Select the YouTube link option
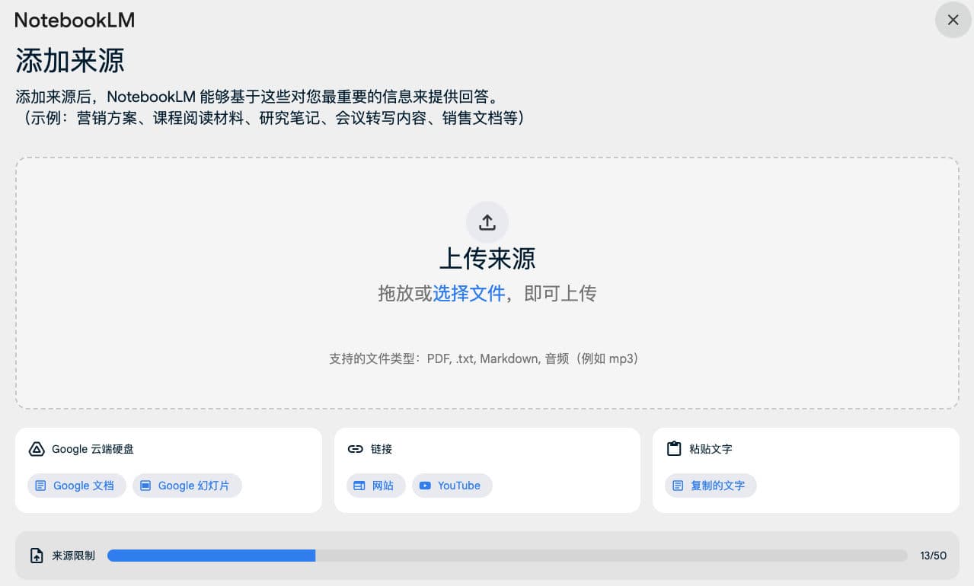 [x=452, y=486]
